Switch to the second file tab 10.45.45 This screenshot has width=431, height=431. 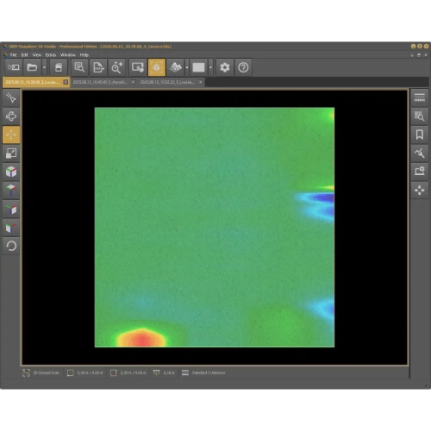pyautogui.click(x=100, y=82)
